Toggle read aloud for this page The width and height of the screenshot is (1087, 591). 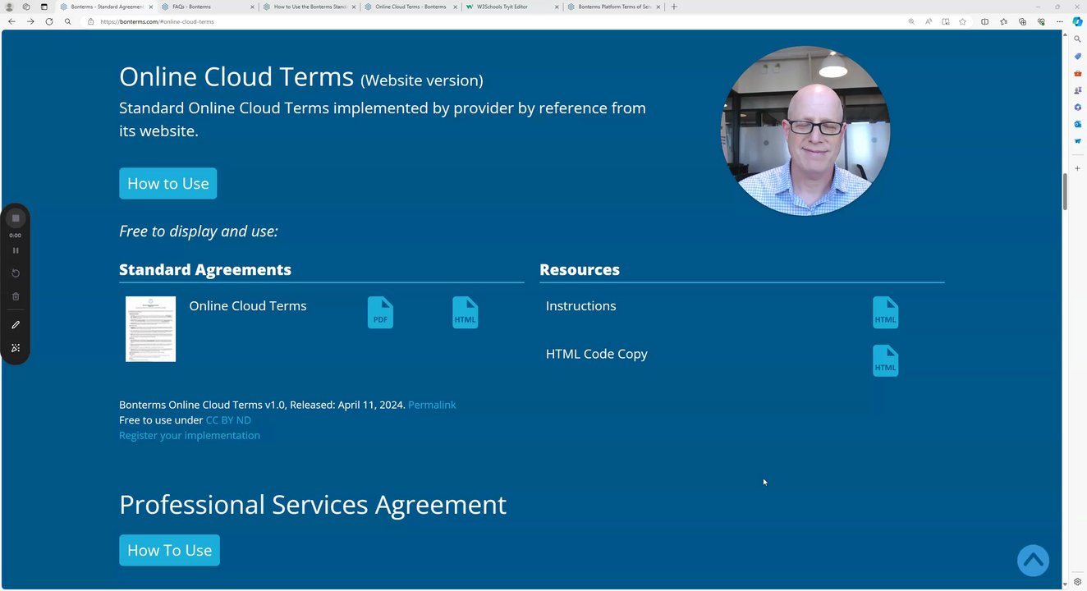927,21
